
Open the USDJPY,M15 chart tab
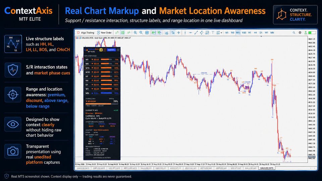[114, 168]
